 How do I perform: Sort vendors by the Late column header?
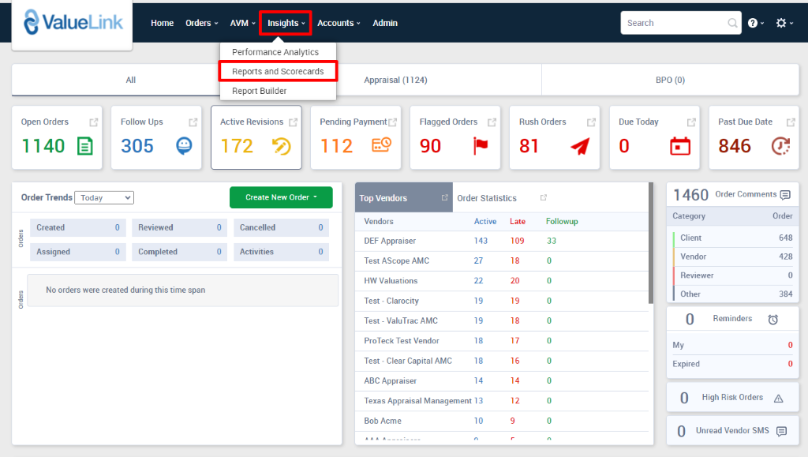[x=518, y=222]
